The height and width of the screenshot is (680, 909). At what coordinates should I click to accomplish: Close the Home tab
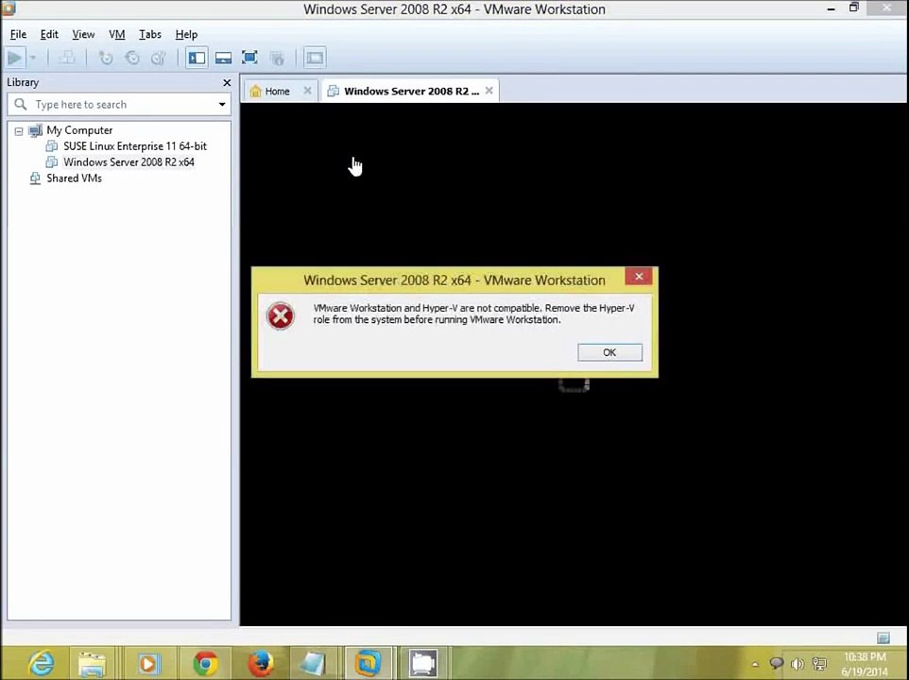pos(308,91)
